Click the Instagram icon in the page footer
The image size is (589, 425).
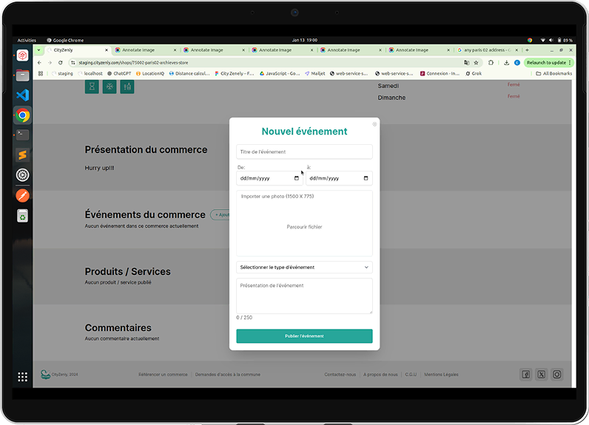coord(557,374)
